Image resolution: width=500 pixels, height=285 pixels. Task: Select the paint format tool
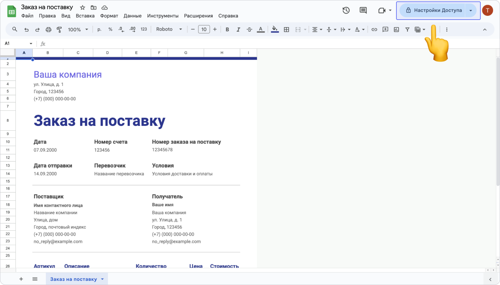59,30
